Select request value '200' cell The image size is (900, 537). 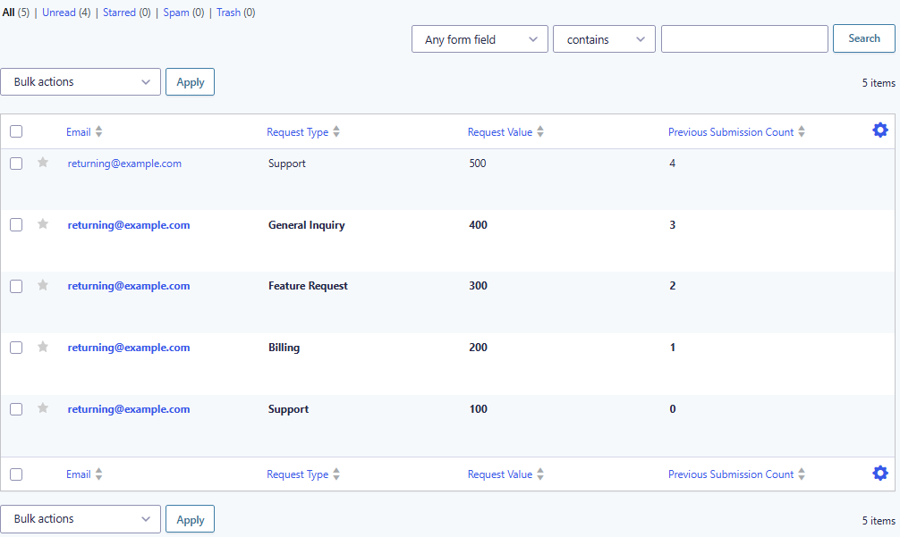tap(478, 348)
